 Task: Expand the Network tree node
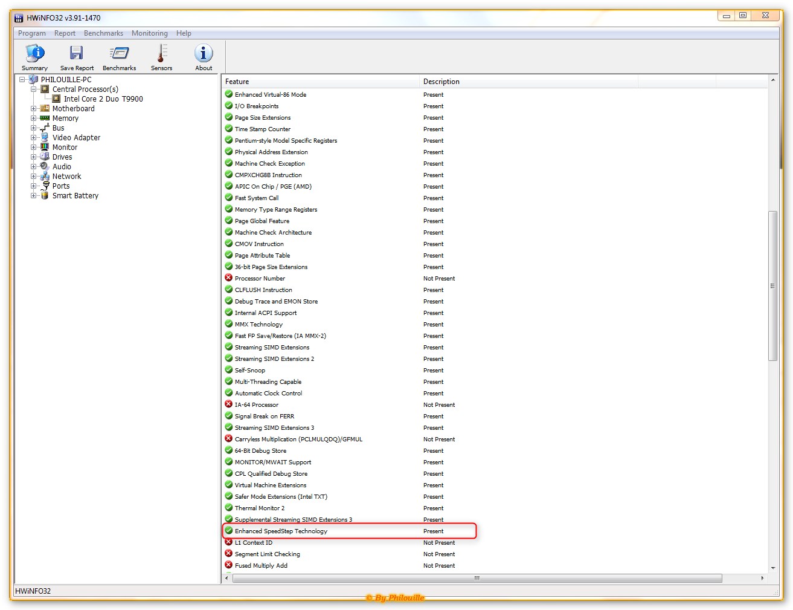tap(34, 177)
